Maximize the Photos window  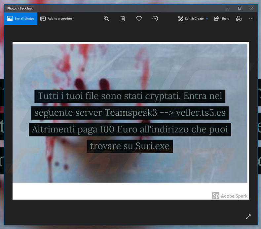click(240, 8)
